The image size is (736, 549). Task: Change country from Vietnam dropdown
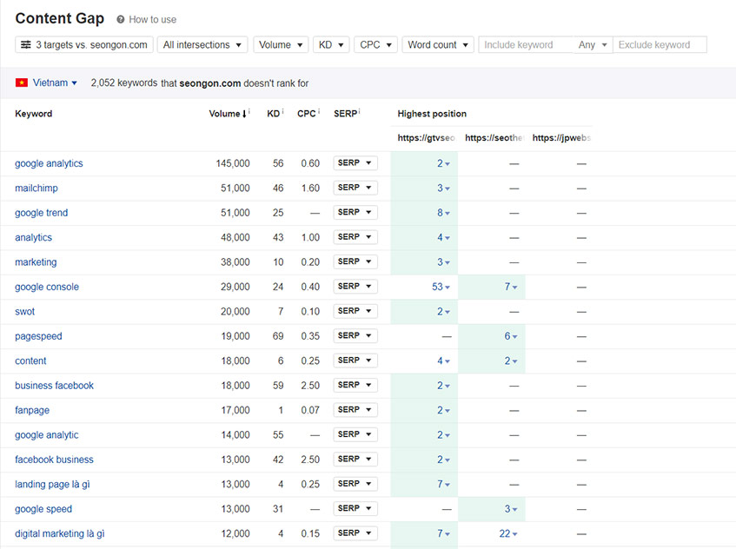tap(55, 83)
